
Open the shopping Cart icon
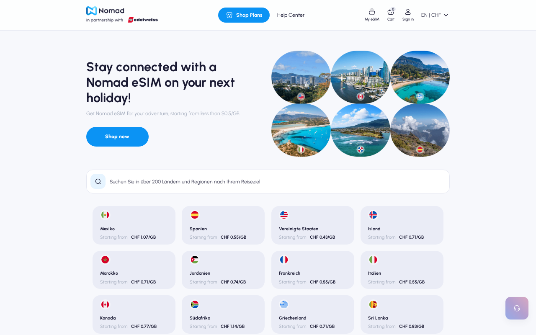point(391,12)
